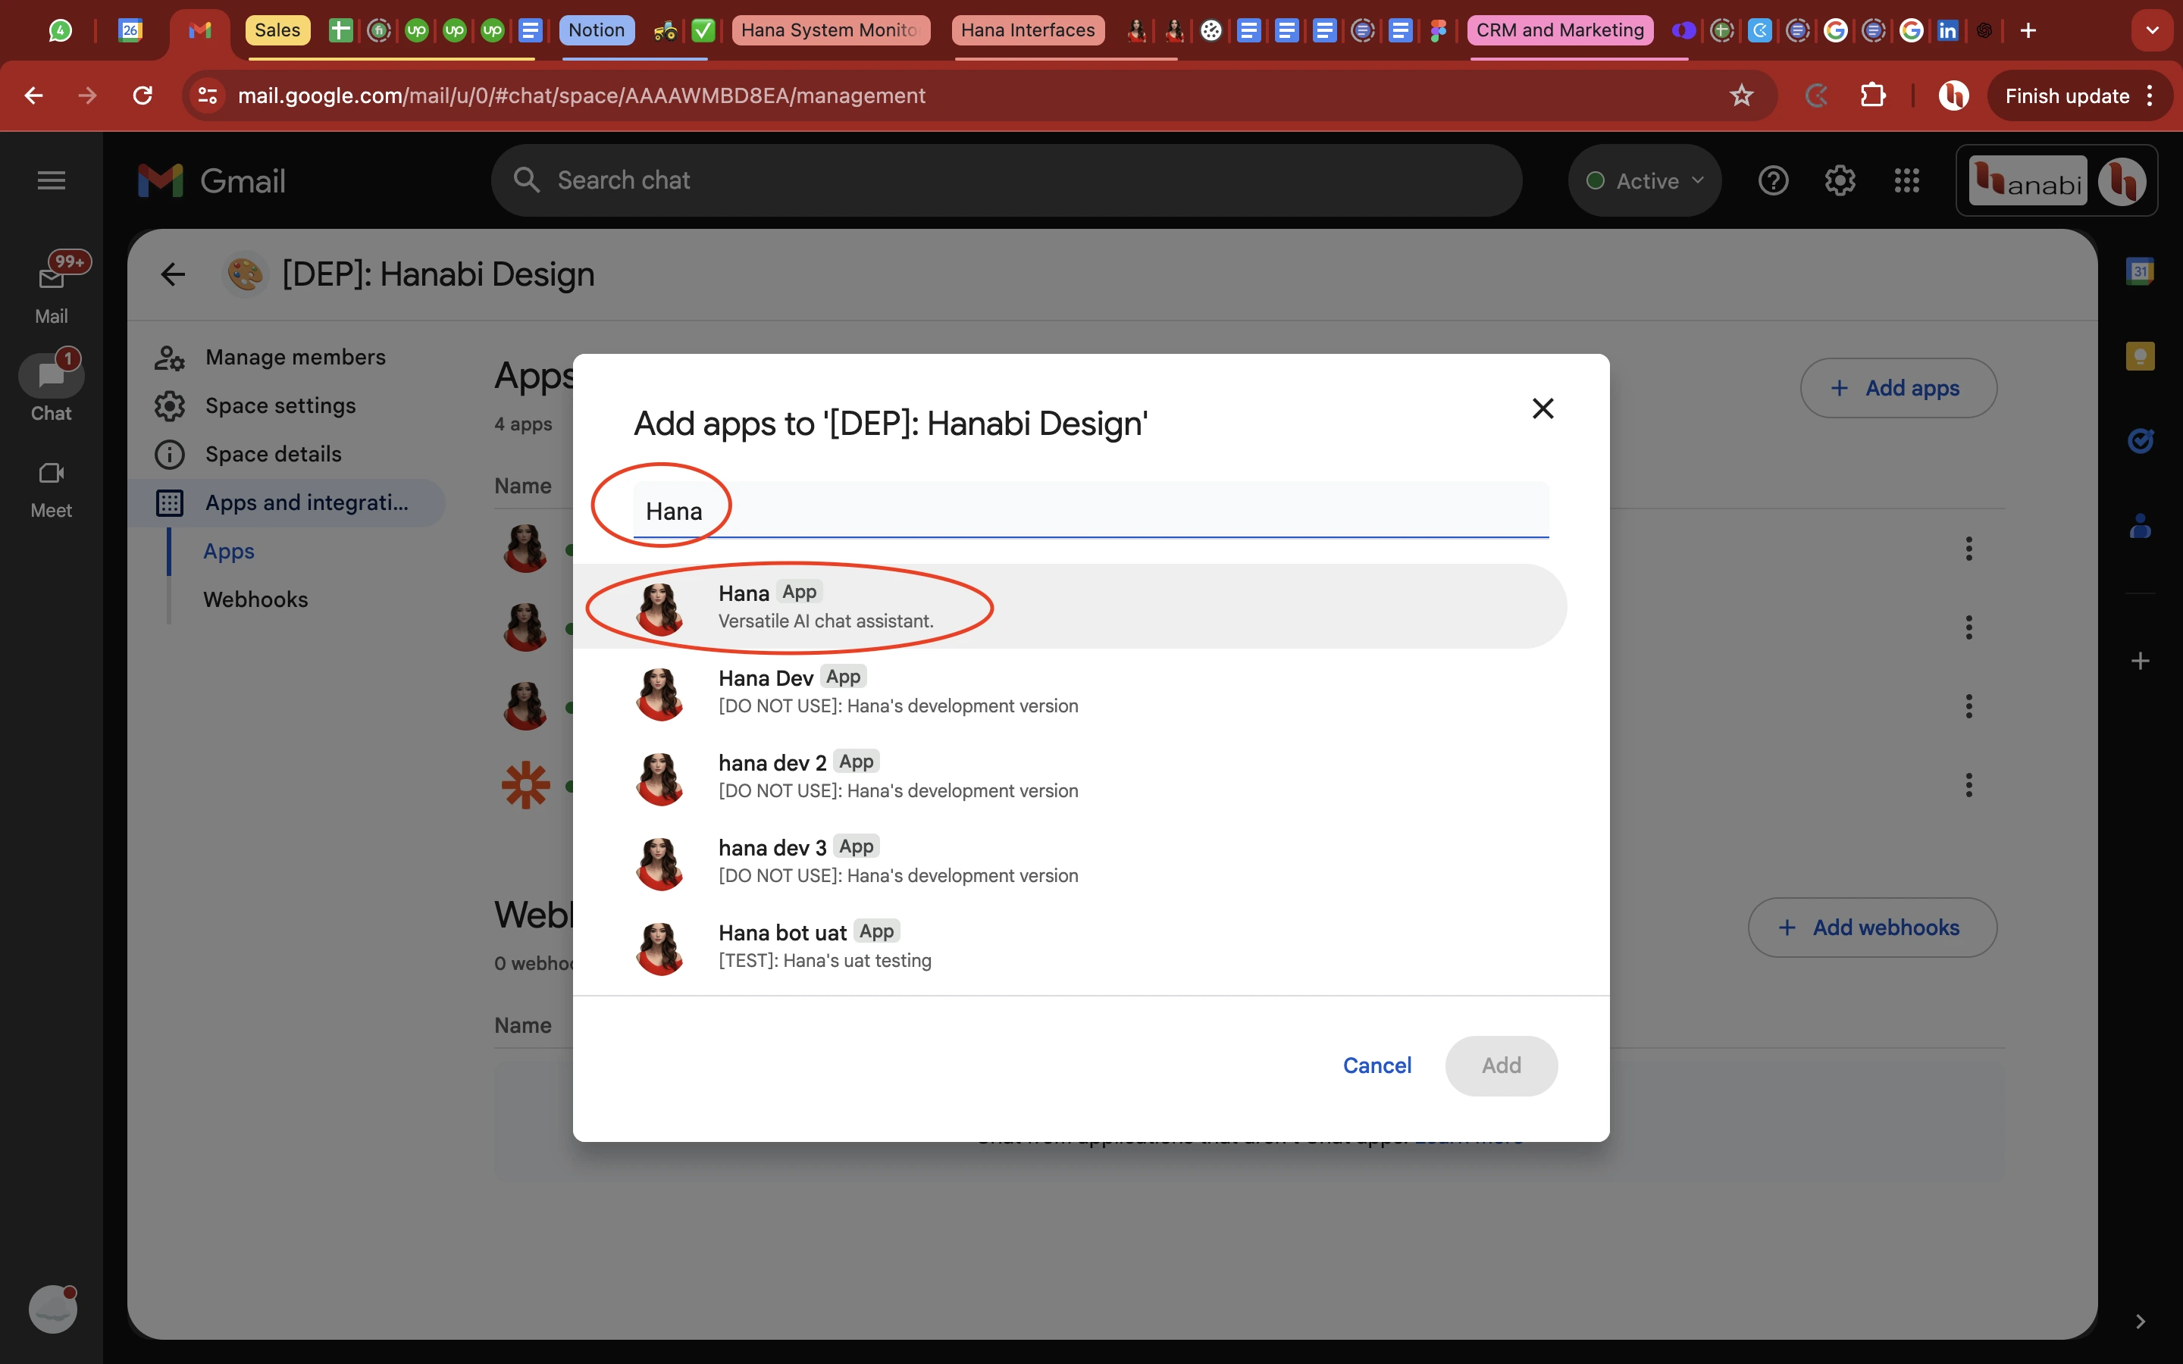Click the Add webhooks button
Screen dimensions: 2183x1364
[x=1871, y=928]
